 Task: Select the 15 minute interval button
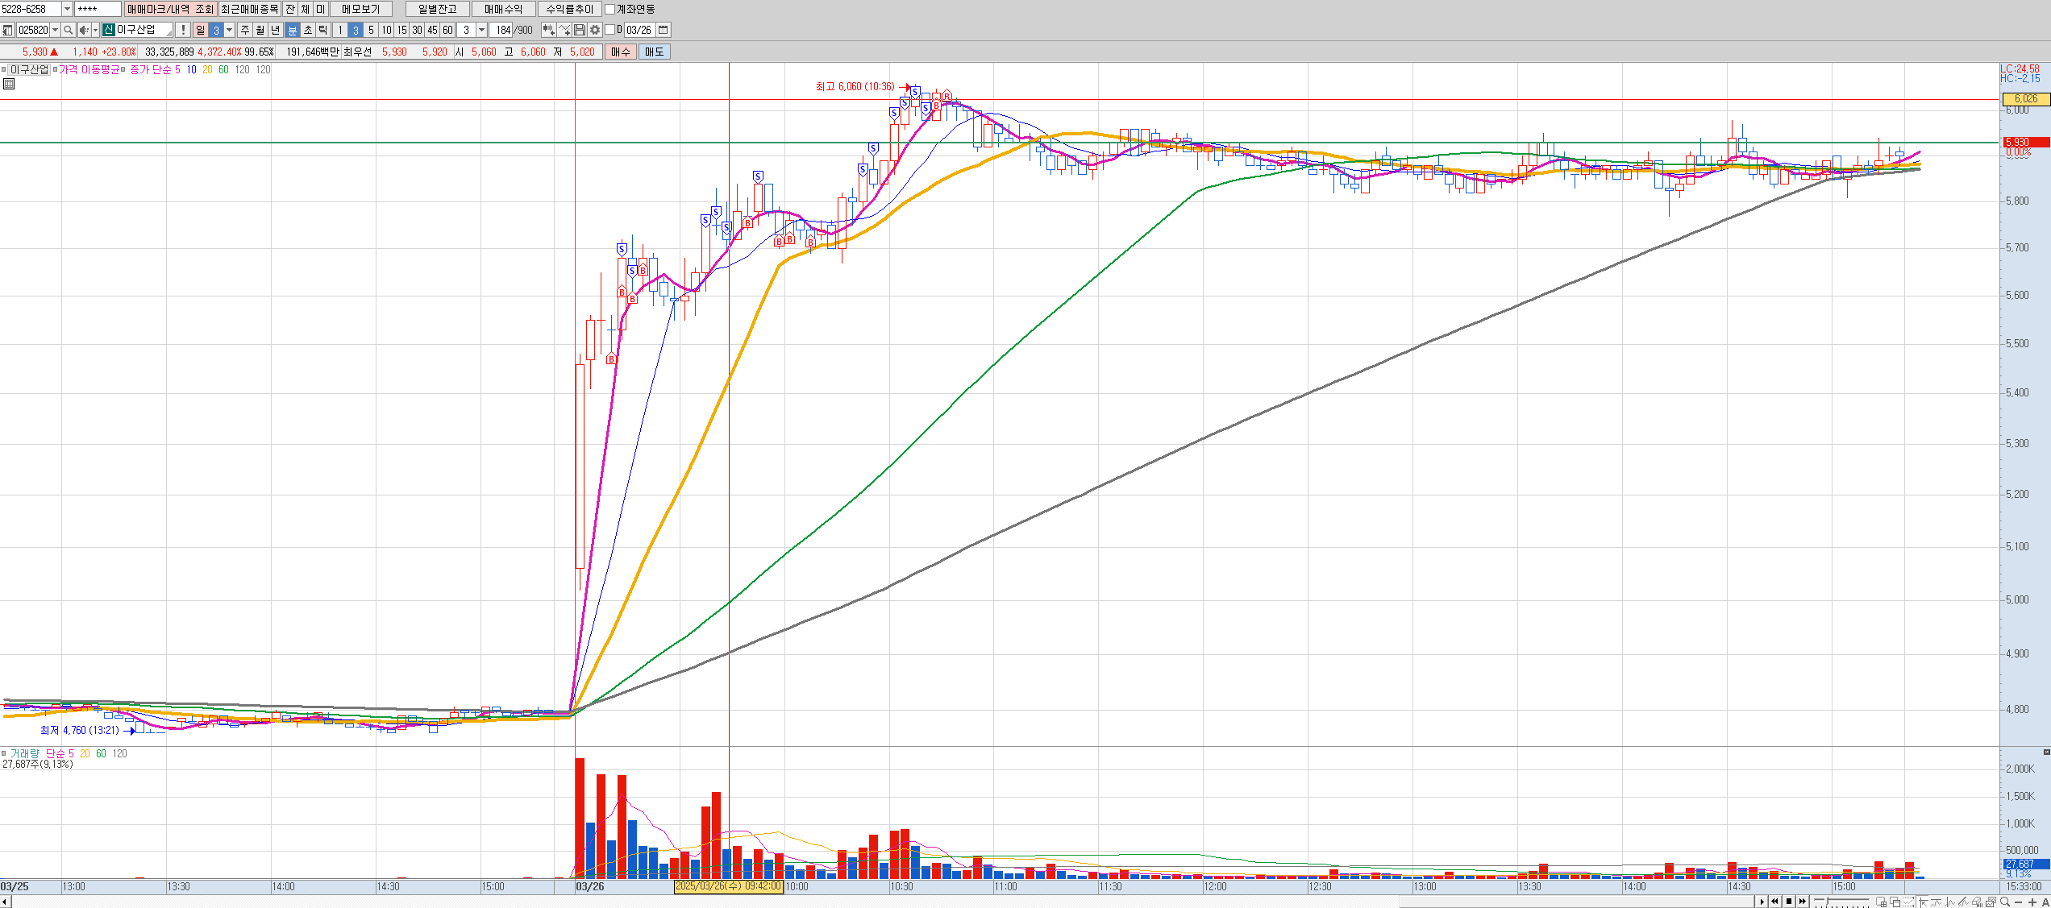point(401,30)
